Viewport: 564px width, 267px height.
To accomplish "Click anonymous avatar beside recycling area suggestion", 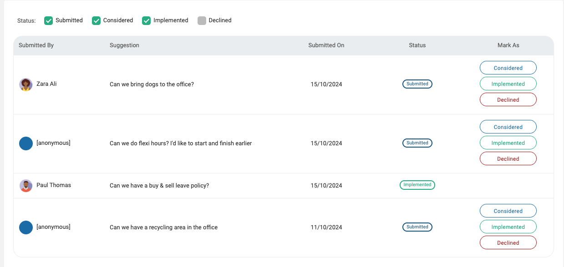I will [26, 227].
